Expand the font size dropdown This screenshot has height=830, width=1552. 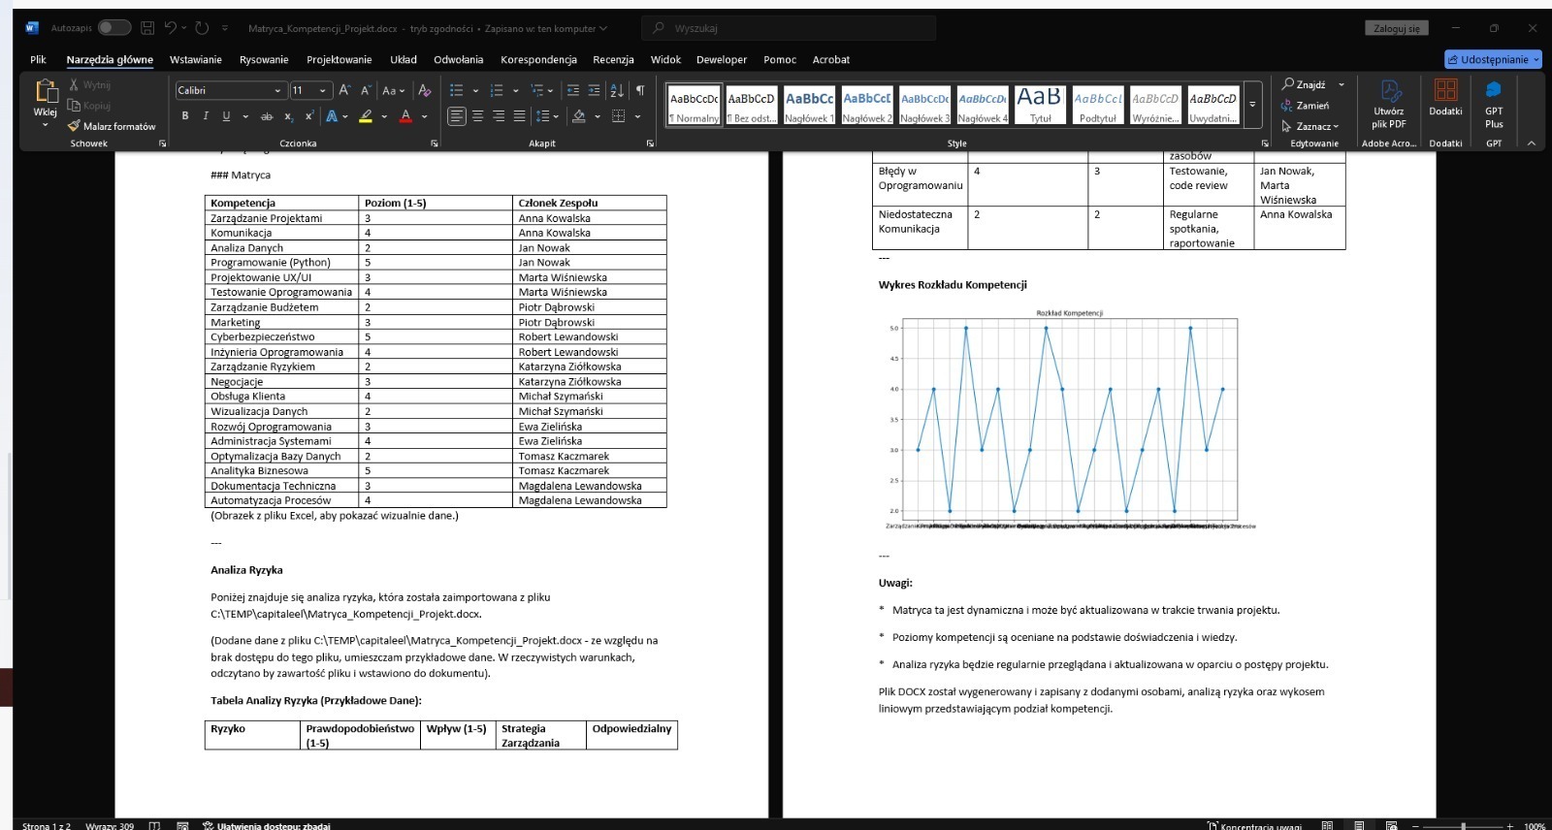click(323, 90)
